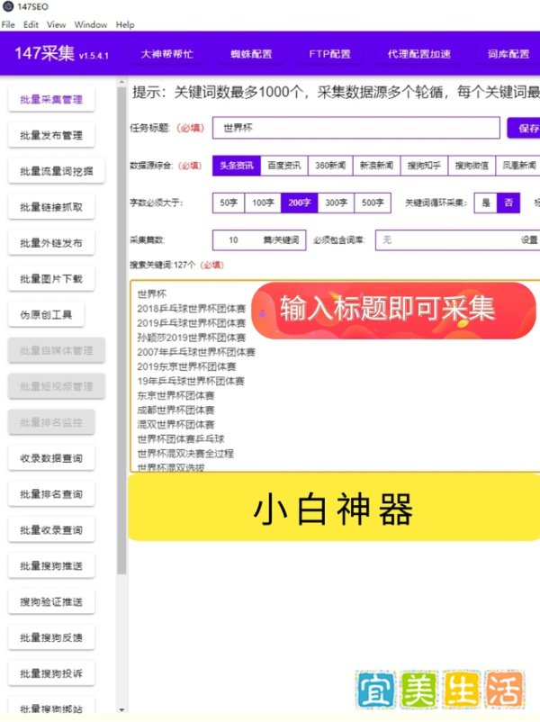The image size is (540, 722).
Task: Open the File menu
Action: tap(8, 24)
